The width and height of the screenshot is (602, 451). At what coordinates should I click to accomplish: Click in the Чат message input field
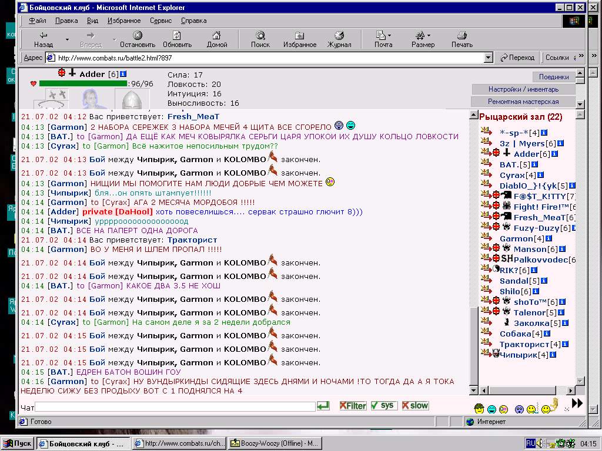[175, 407]
